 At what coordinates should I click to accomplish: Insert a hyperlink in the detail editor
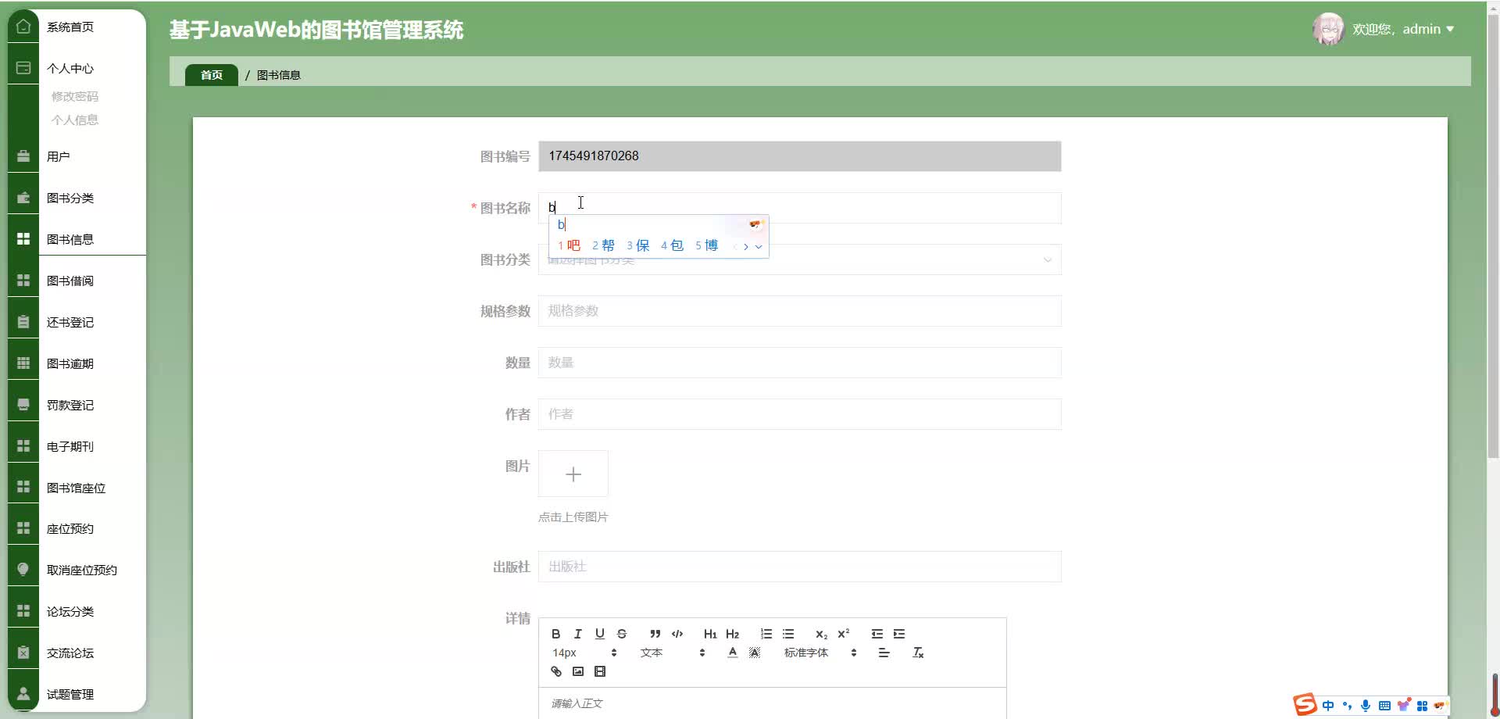pyautogui.click(x=556, y=671)
